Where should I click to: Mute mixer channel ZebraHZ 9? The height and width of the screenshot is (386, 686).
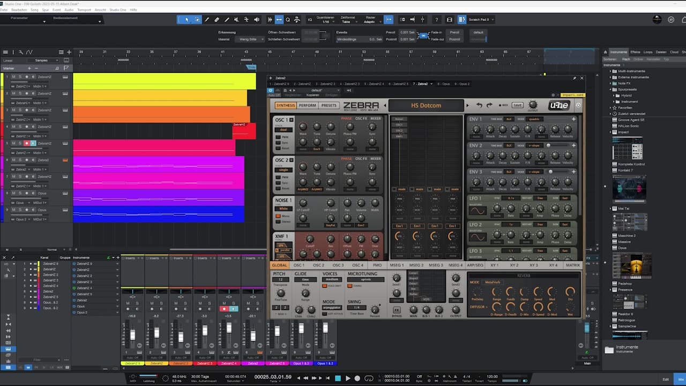128,303
